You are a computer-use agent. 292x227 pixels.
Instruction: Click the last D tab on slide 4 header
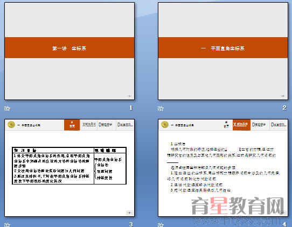279,125
